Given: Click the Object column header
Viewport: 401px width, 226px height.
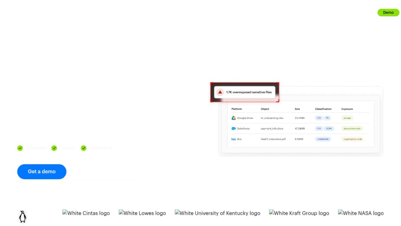Looking at the screenshot, I should tap(265, 109).
